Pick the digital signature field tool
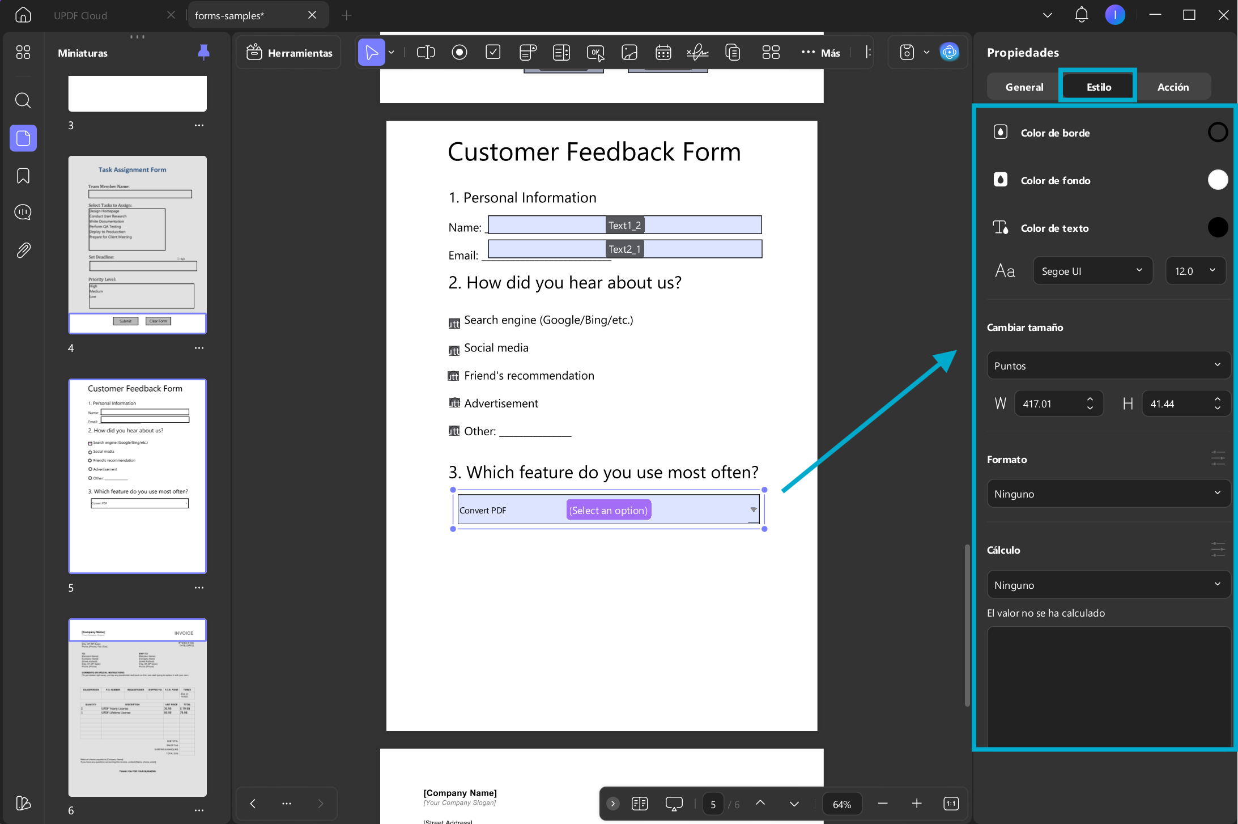Viewport: 1238px width, 824px height. pyautogui.click(x=697, y=53)
